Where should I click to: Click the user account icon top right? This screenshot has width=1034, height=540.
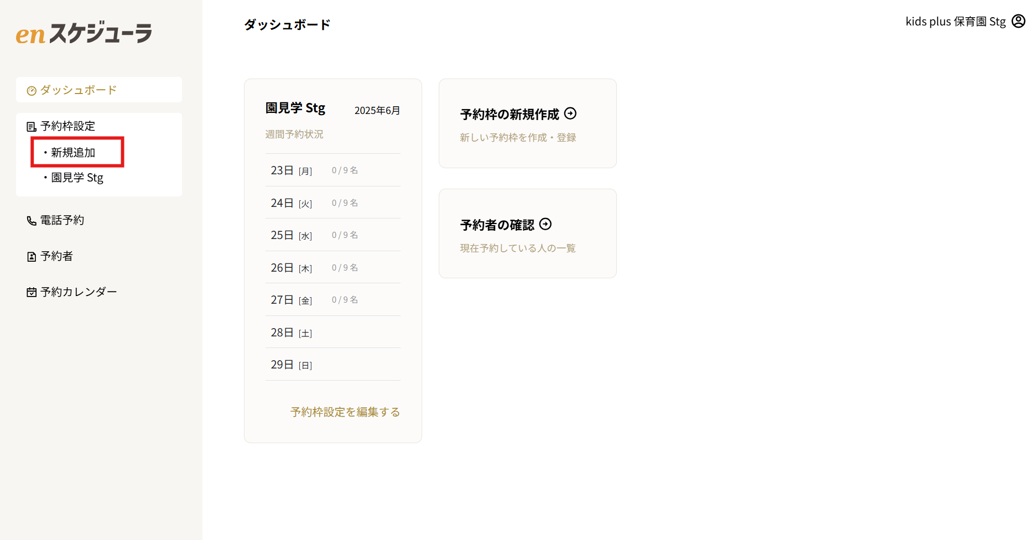tap(1018, 21)
